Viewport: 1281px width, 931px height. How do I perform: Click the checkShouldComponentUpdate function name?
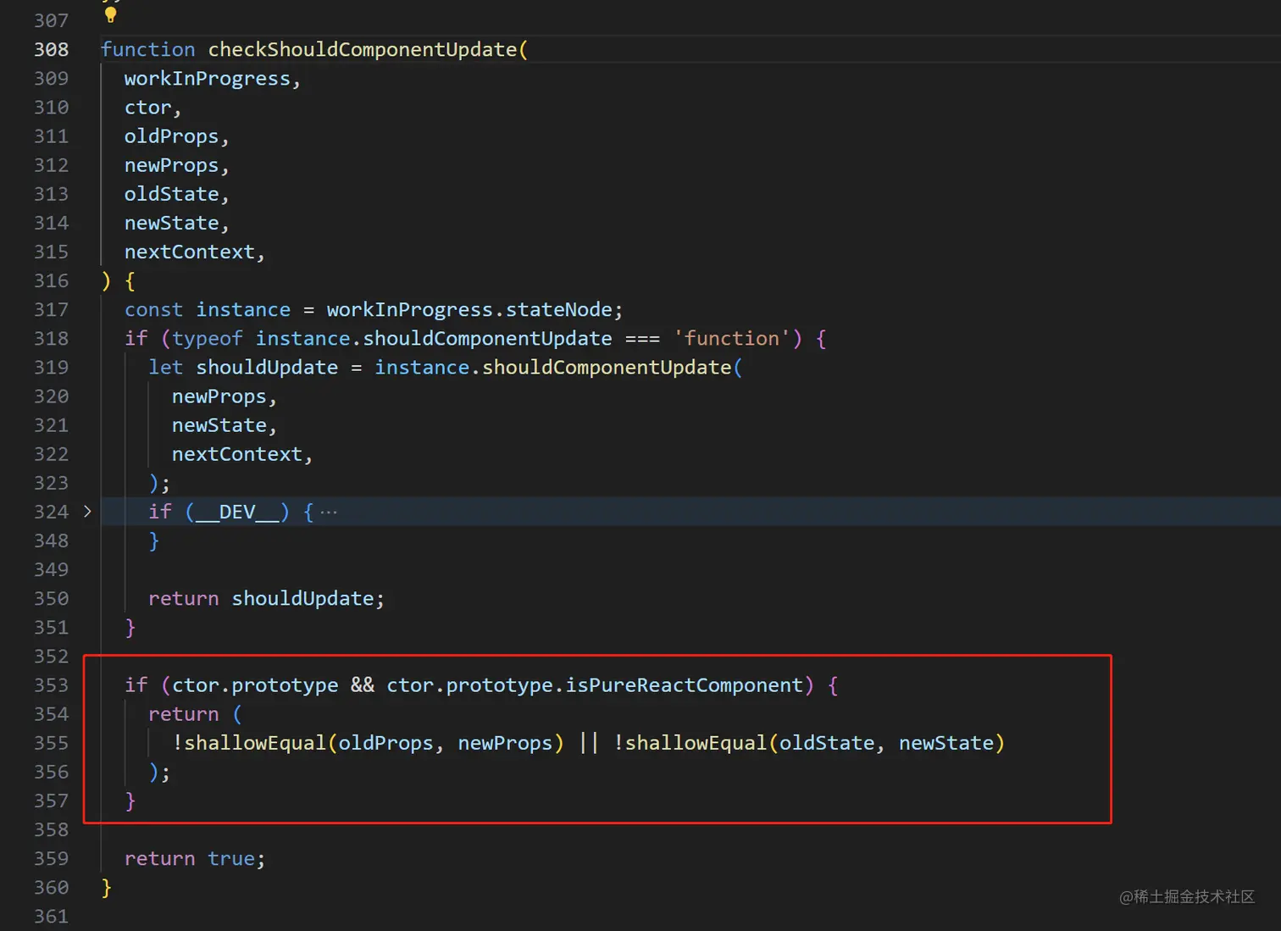[363, 49]
